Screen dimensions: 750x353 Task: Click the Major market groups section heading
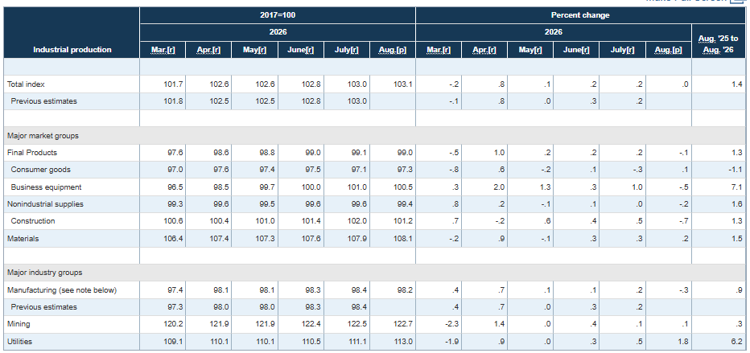pyautogui.click(x=43, y=136)
